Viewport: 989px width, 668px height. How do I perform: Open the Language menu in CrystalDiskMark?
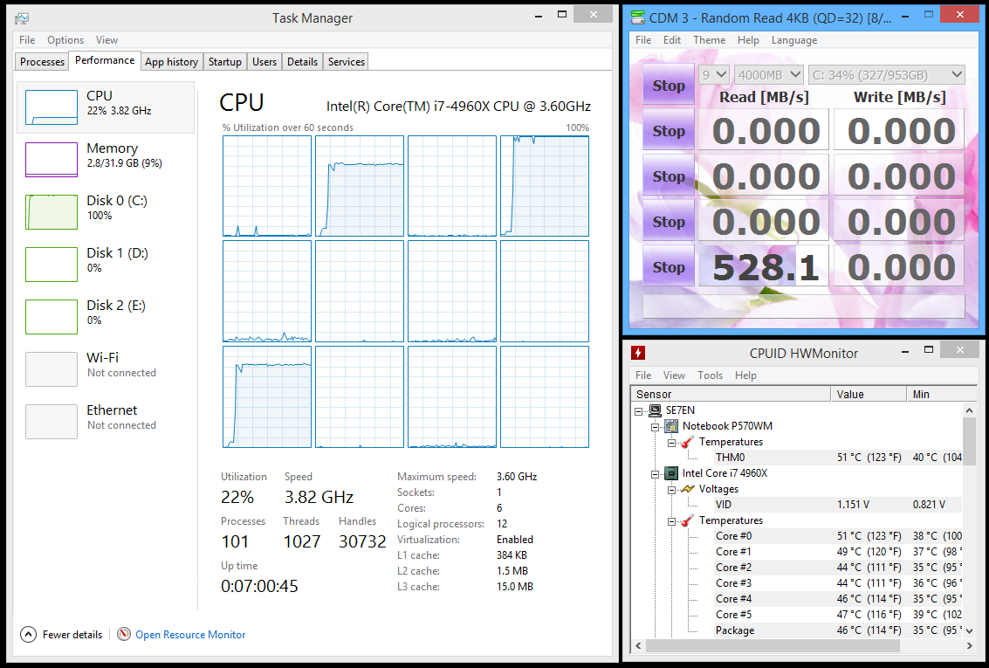point(794,40)
